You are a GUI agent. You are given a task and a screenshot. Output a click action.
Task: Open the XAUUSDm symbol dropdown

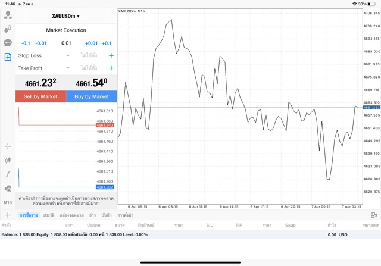(x=66, y=16)
